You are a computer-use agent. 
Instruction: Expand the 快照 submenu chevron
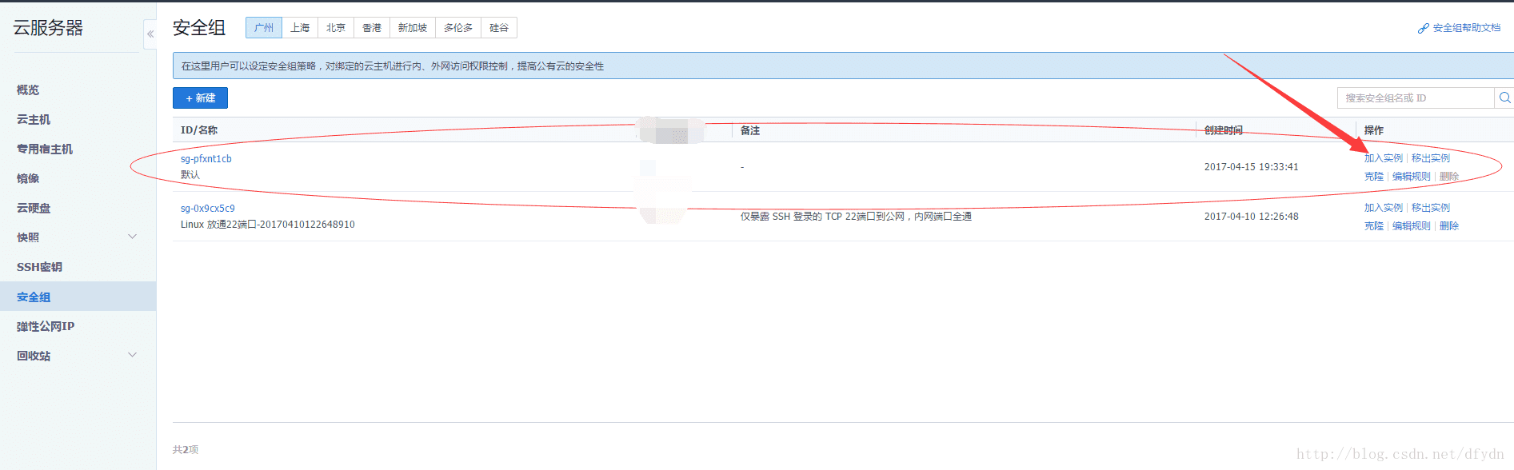[133, 237]
